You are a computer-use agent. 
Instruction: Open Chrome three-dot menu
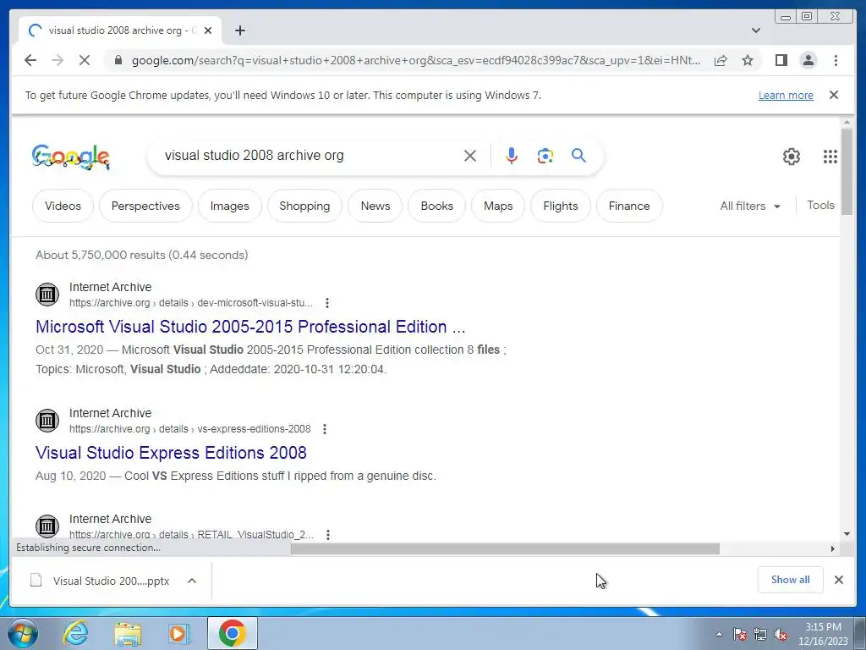pyautogui.click(x=836, y=60)
